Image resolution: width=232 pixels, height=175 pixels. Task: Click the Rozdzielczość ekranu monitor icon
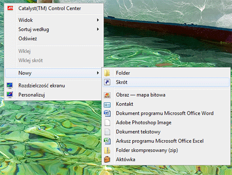[10, 85]
